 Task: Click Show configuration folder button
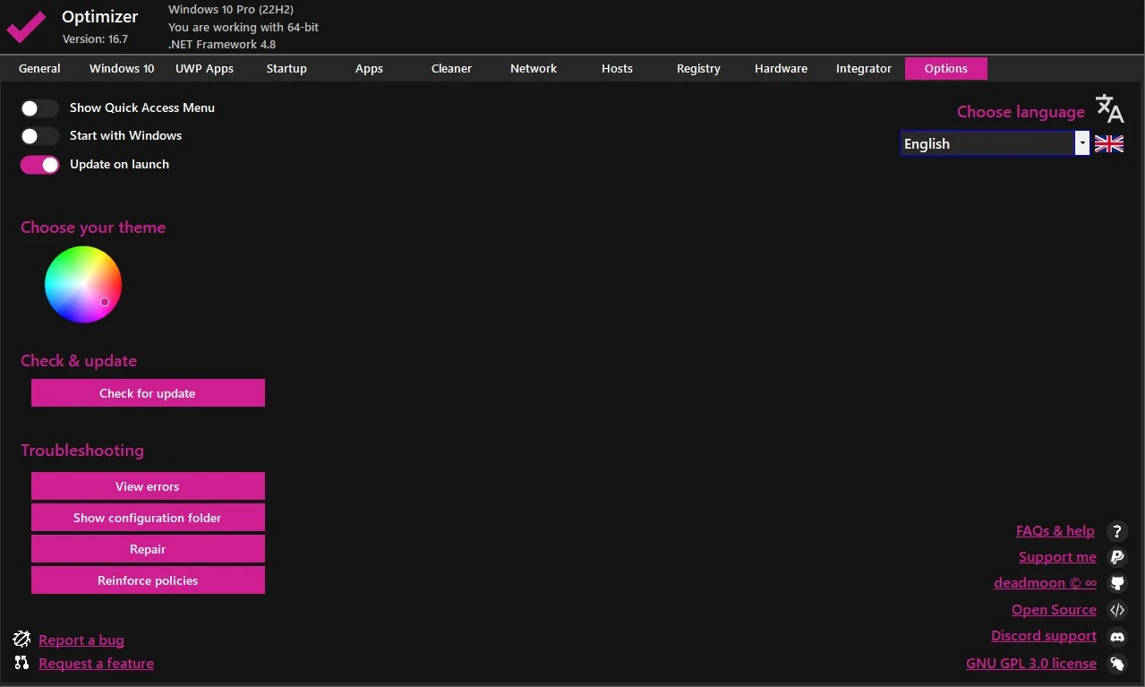click(x=148, y=518)
